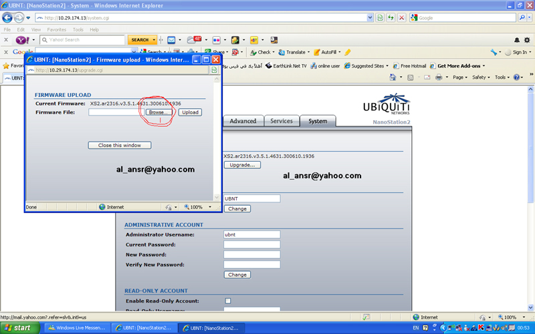Click the Upgrade... button

click(x=242, y=165)
